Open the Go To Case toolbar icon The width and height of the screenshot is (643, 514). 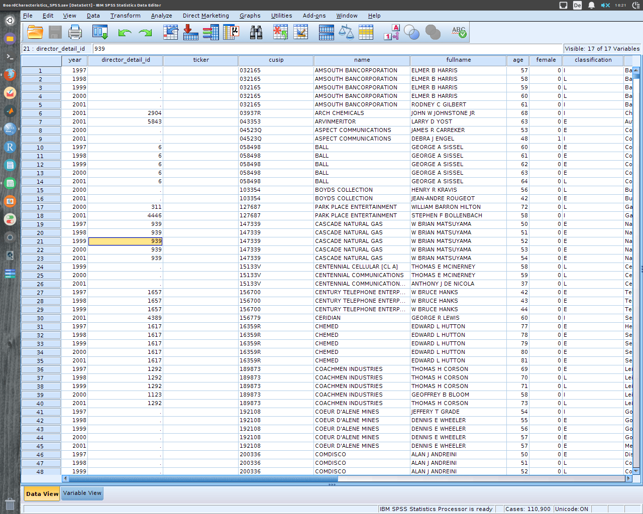[171, 32]
